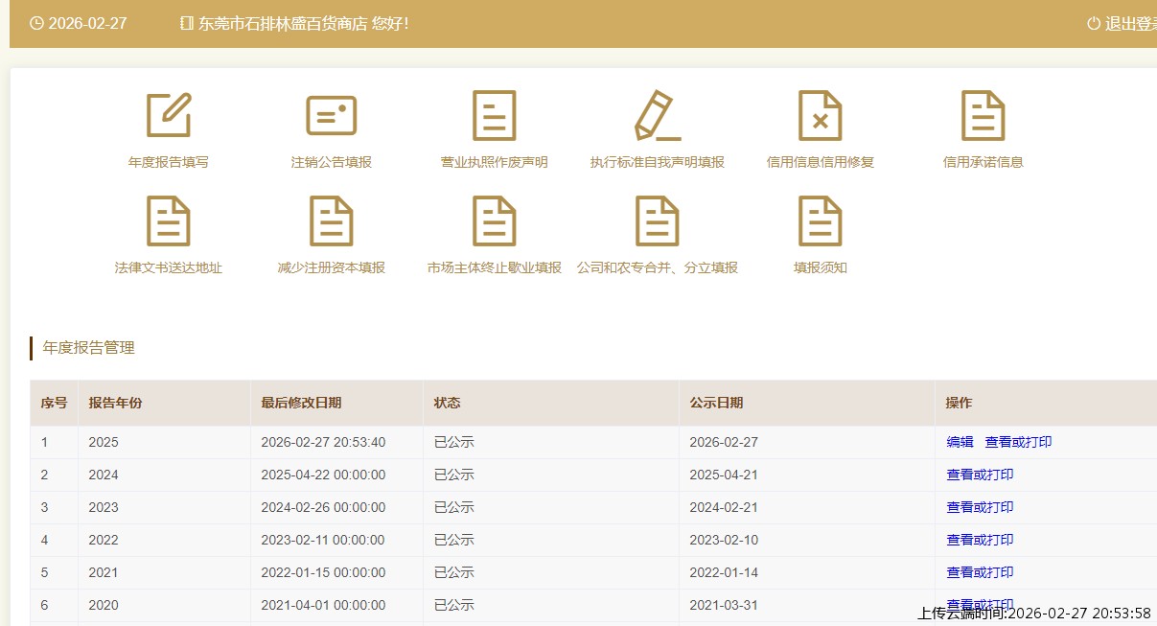Click 查看或打印 for the 2024 report
Screen dimensions: 1157x626
coord(980,475)
